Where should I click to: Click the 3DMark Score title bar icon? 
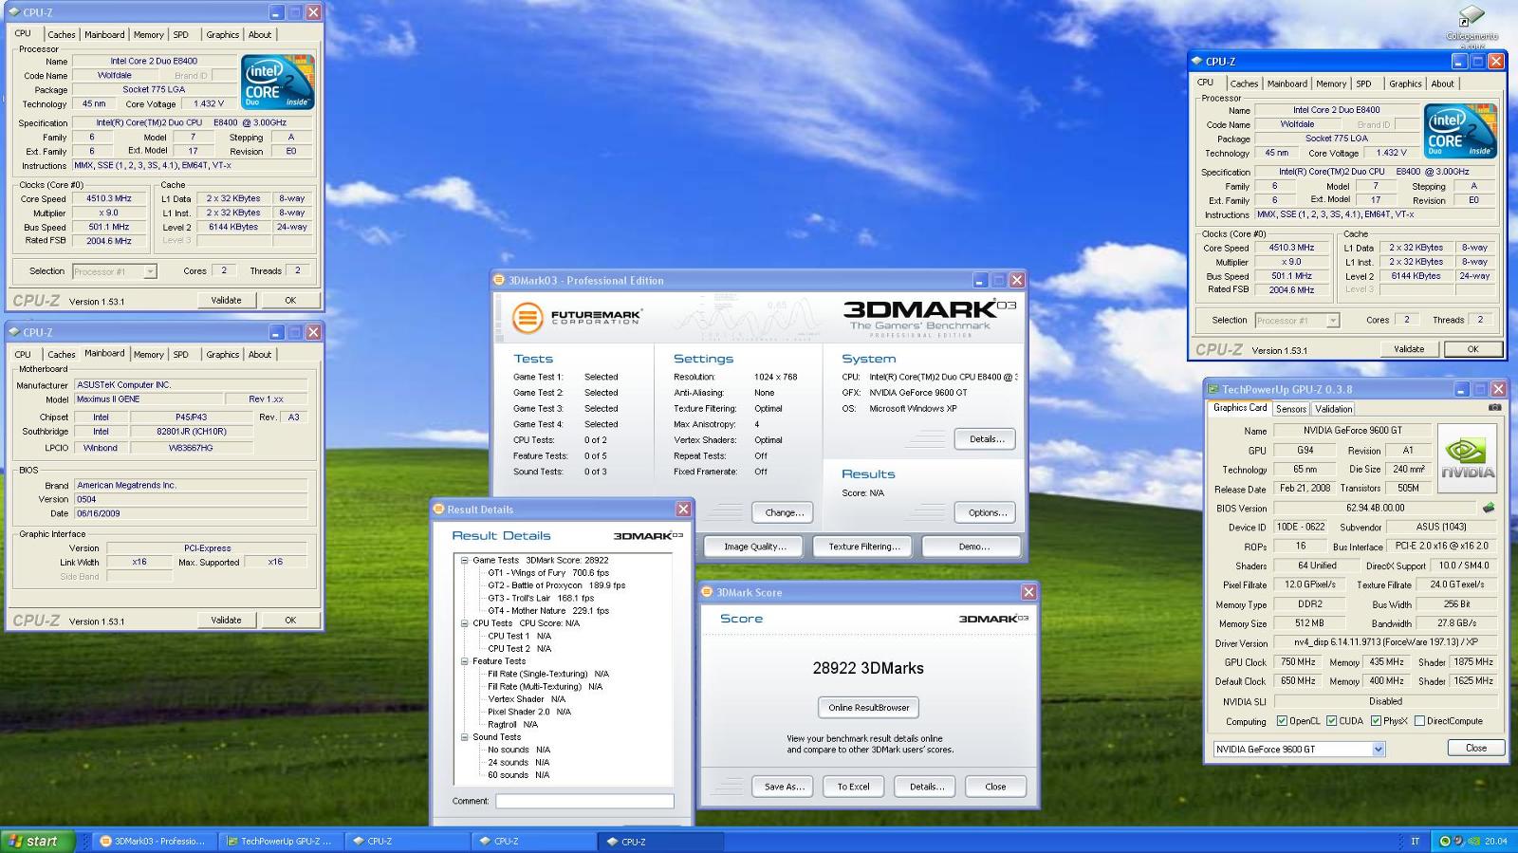(707, 592)
